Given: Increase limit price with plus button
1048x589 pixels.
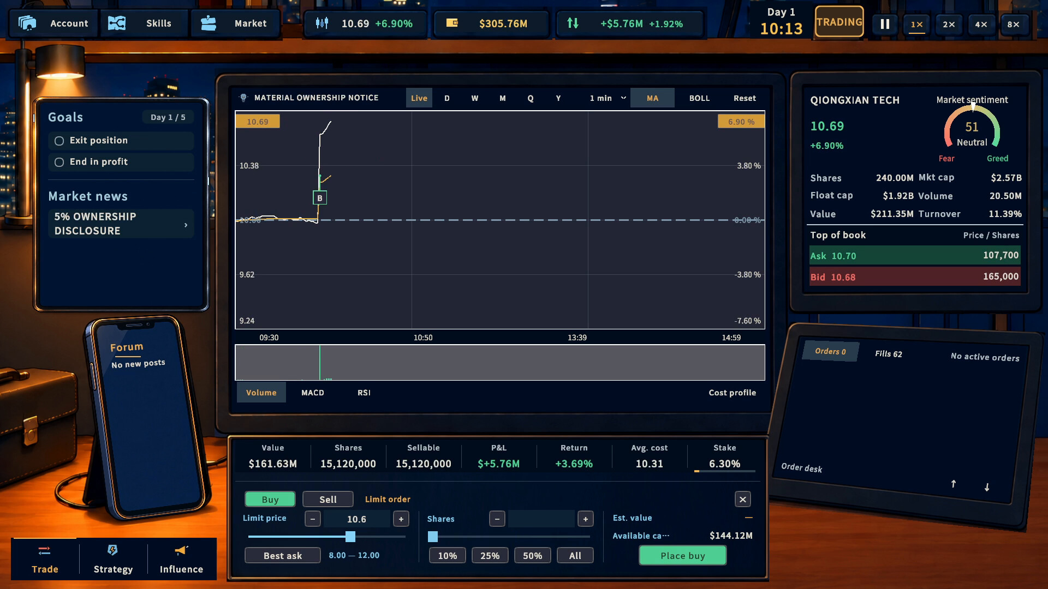Looking at the screenshot, I should point(401,519).
